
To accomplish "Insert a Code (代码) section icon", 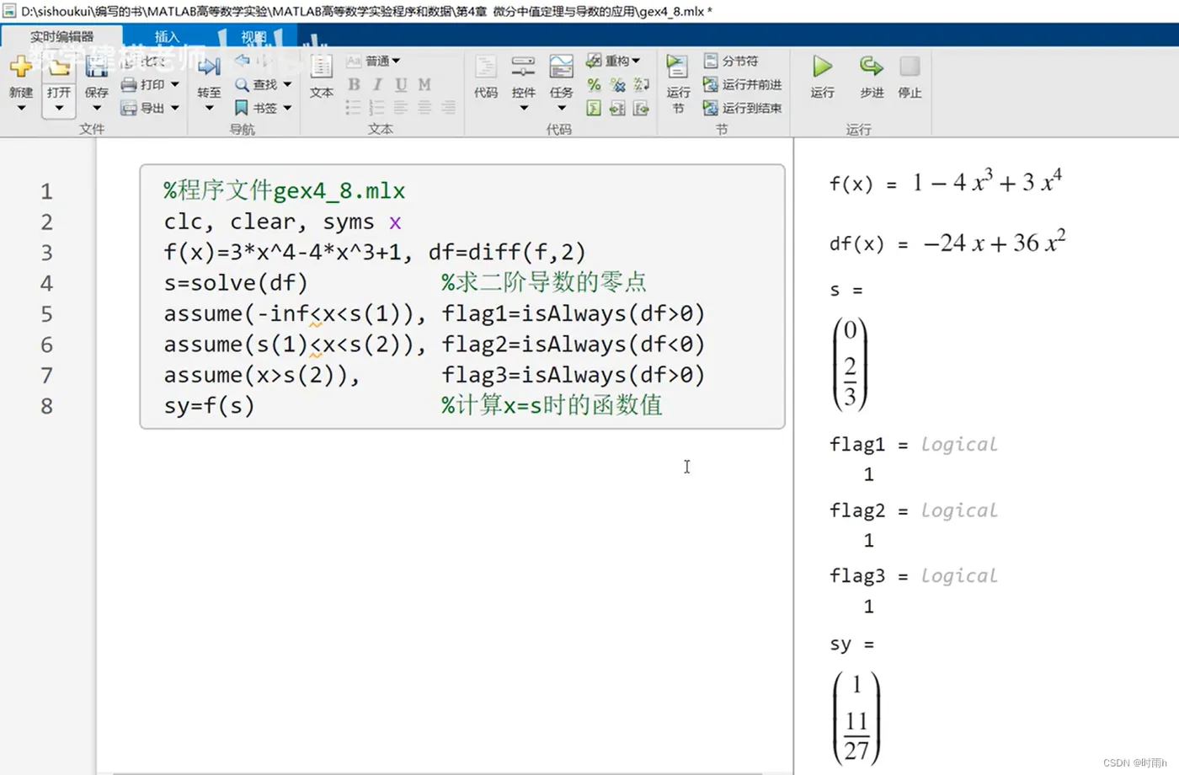I will point(486,67).
